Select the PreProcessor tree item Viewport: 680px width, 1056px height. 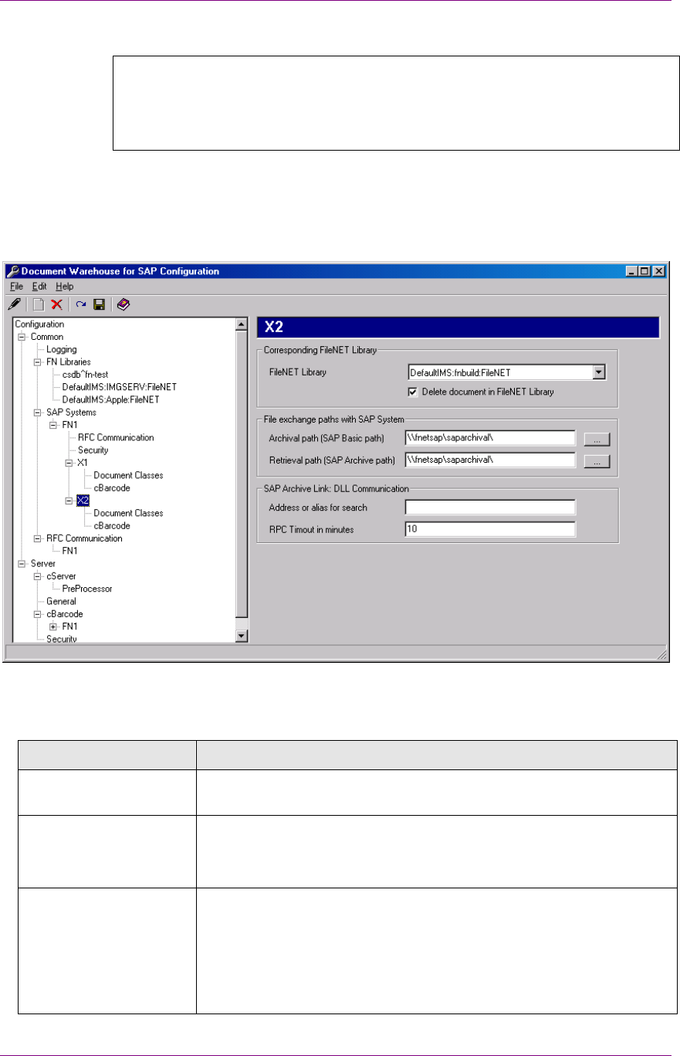(87, 589)
